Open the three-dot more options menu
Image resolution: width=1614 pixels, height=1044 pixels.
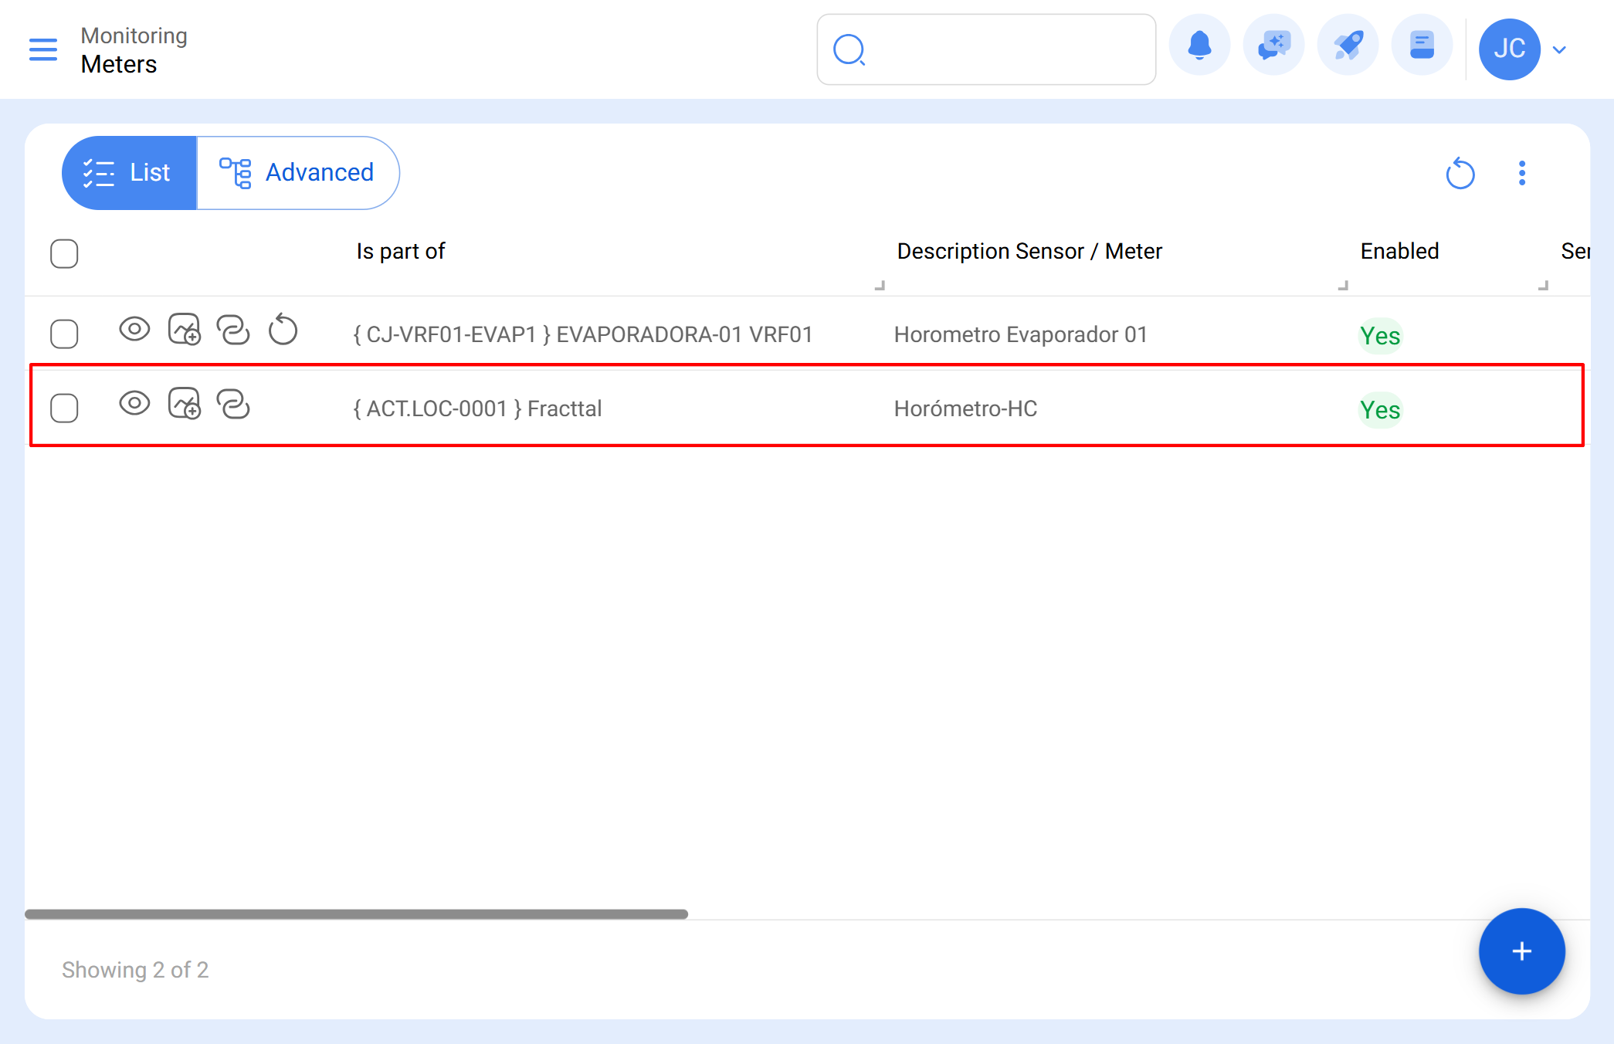1521,173
